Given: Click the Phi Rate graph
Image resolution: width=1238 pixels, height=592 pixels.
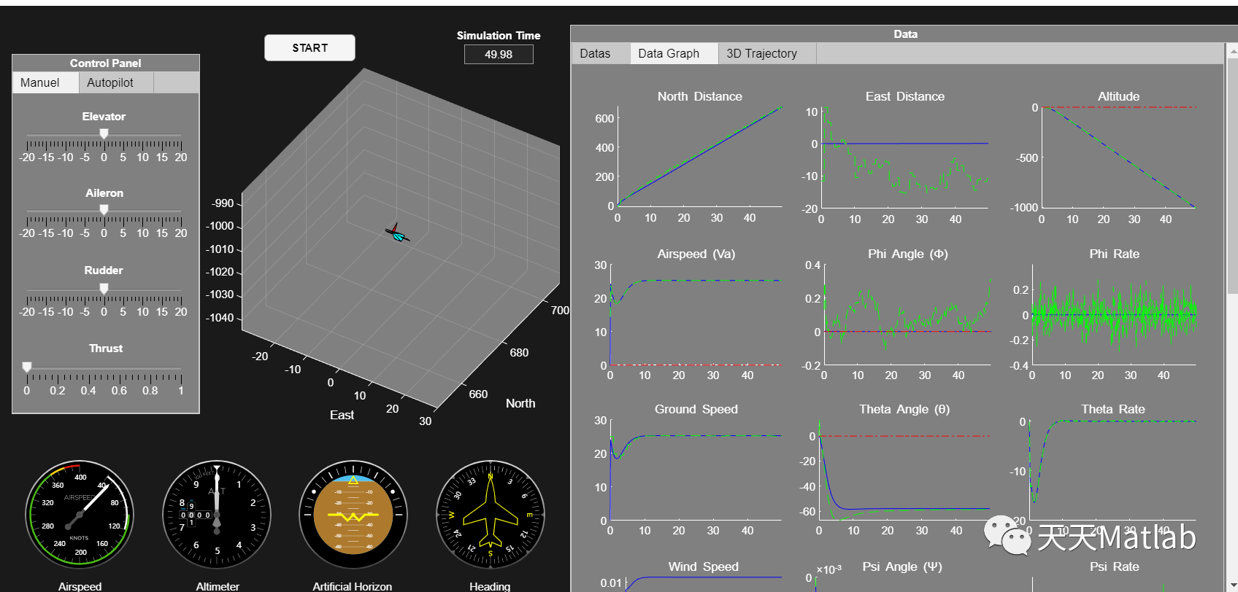Looking at the screenshot, I should click(x=1114, y=315).
